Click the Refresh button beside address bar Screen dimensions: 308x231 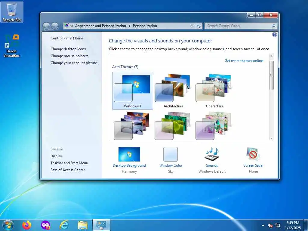point(199,26)
